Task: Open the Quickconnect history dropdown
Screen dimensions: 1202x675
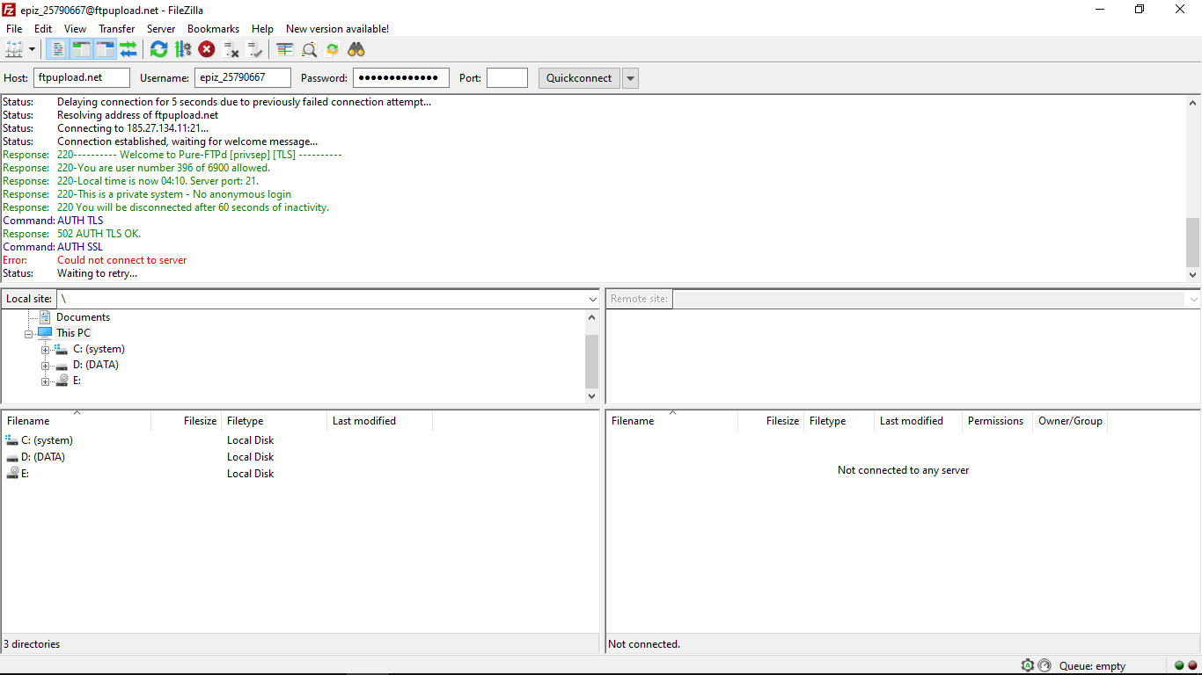Action: point(630,78)
